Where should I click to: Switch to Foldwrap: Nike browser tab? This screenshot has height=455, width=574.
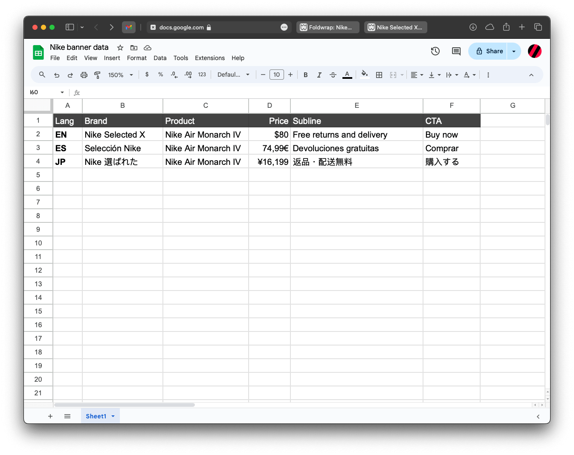328,27
